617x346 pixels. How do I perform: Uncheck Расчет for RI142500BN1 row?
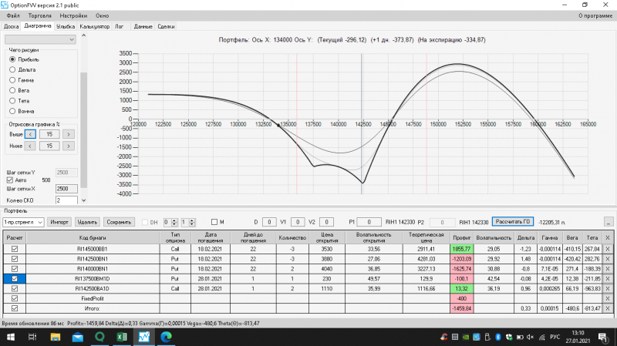pyautogui.click(x=15, y=259)
